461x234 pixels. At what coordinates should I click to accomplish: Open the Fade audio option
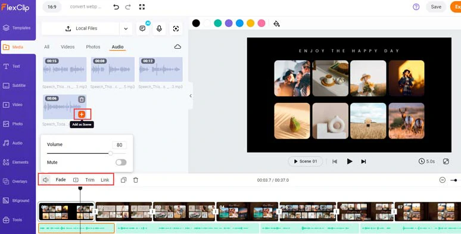[61, 180]
